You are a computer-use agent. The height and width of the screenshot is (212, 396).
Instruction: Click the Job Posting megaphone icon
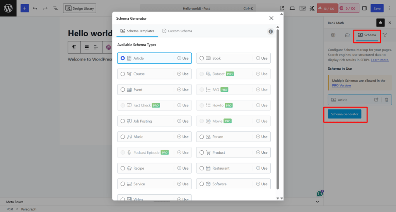coord(129,121)
